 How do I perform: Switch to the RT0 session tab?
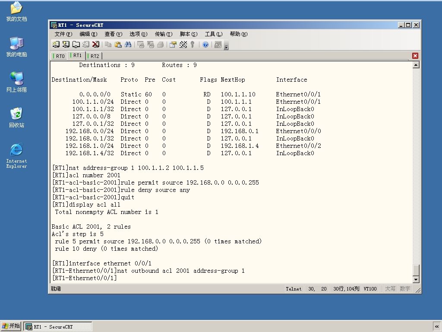(59, 56)
